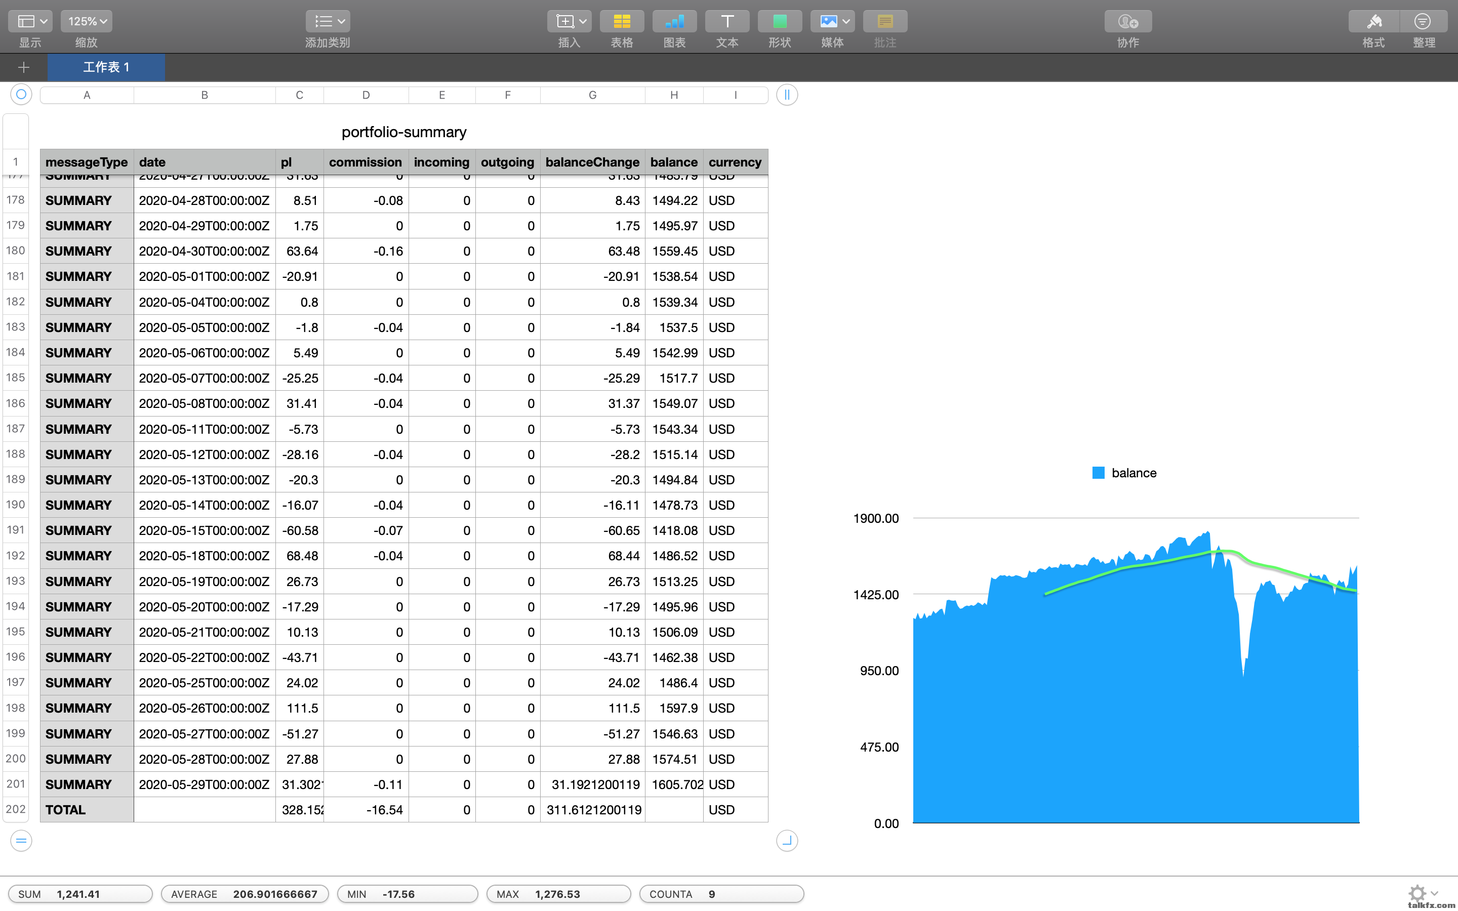Open the 125% zoom dropdown
Image resolution: width=1458 pixels, height=911 pixels.
click(86, 22)
